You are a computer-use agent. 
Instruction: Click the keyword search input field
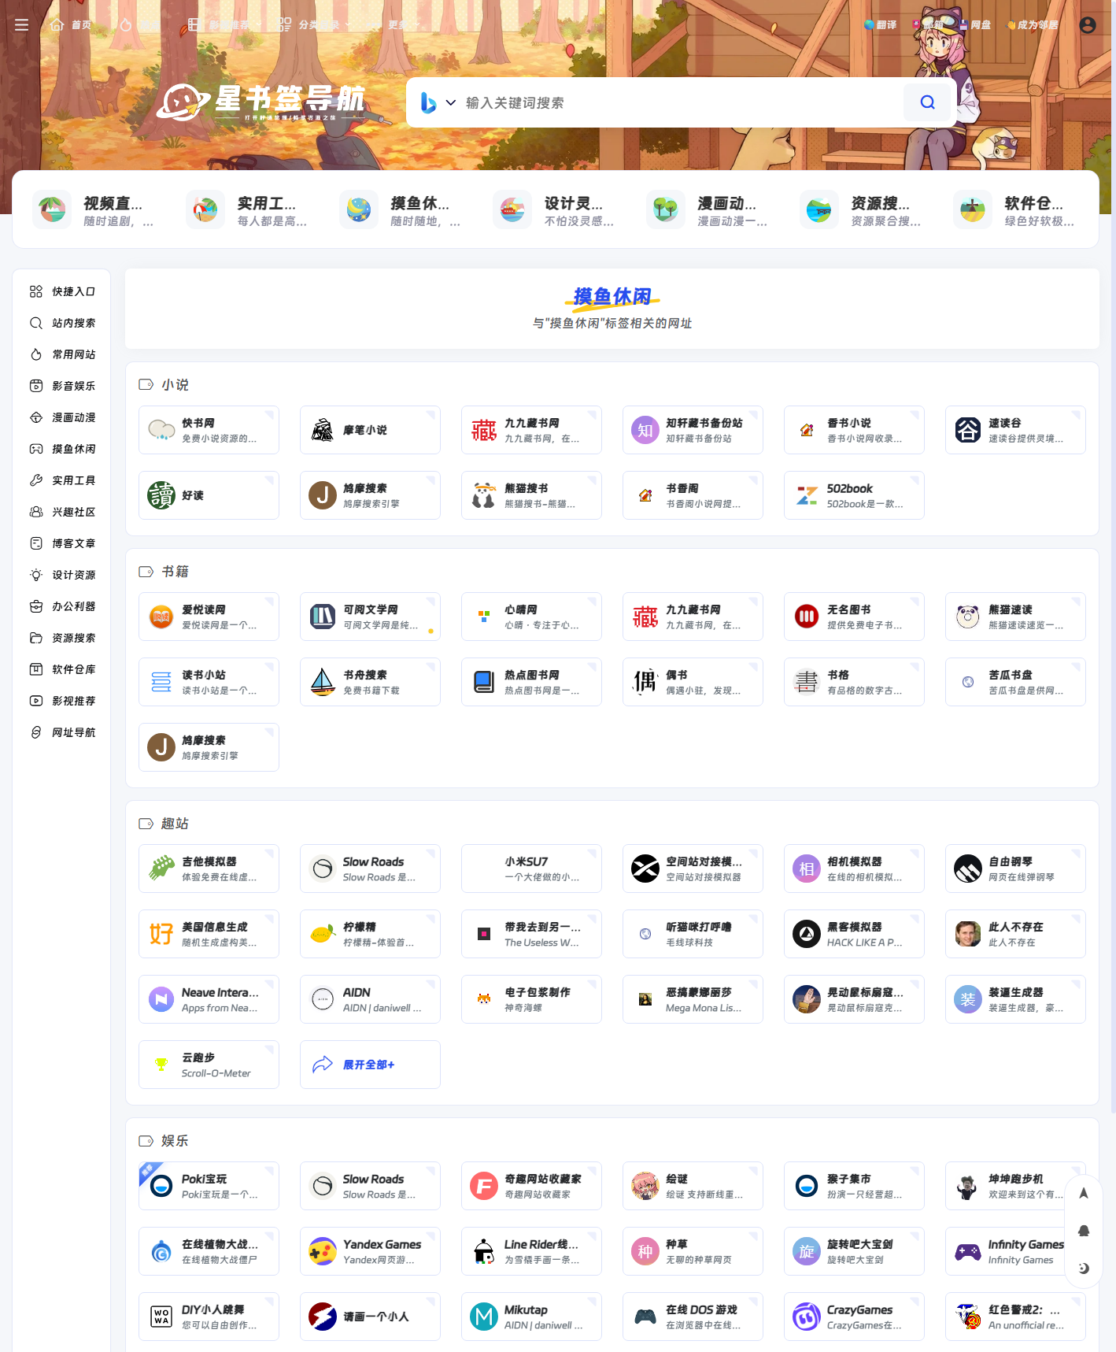click(x=677, y=102)
